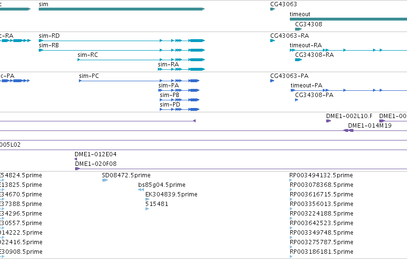Click the CG34308 gene label
The image size is (407, 259).
coord(308,24)
